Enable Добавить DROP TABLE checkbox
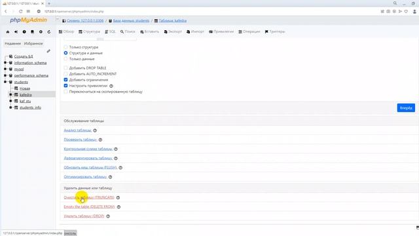419x236 pixels. [65, 68]
